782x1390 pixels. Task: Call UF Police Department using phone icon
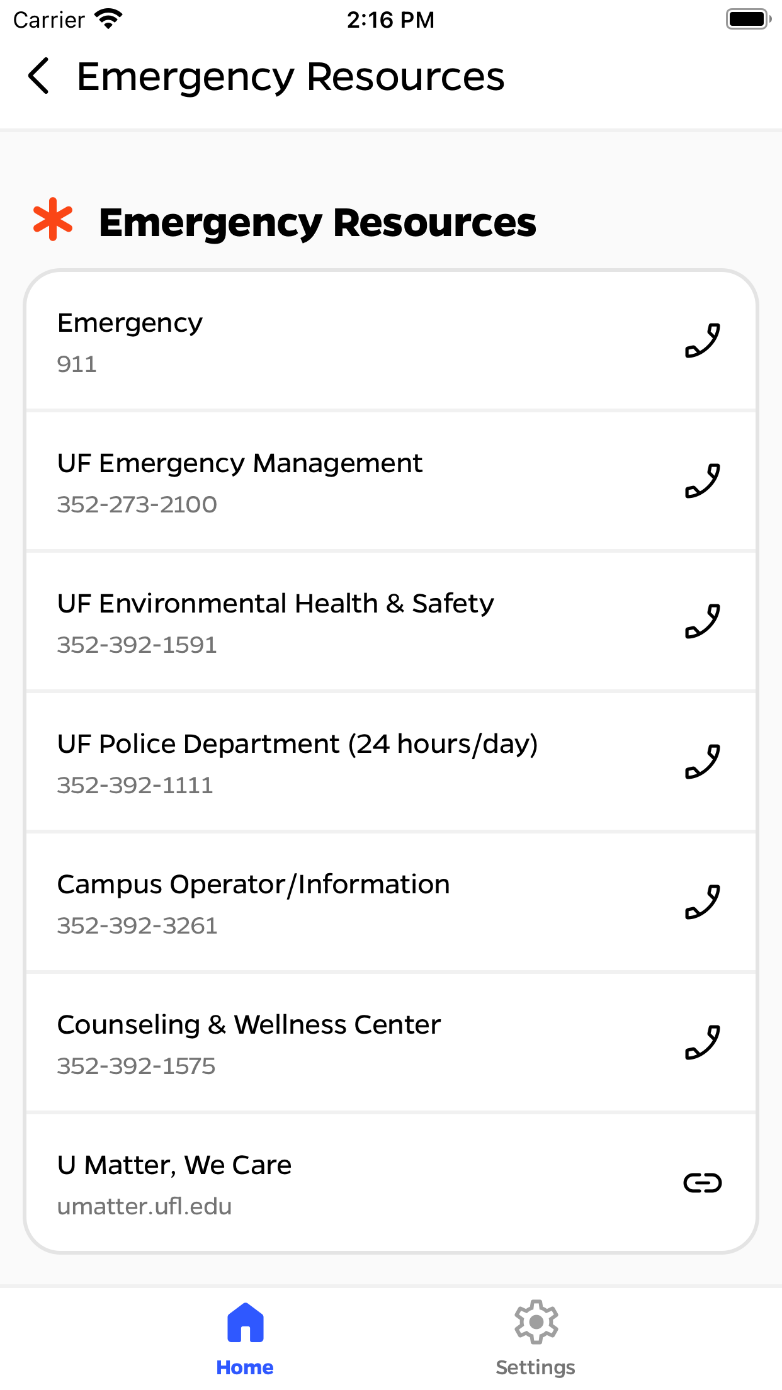703,762
